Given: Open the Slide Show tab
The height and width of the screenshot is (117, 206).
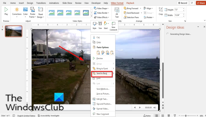Looking at the screenshot, I should (x=67, y=3).
